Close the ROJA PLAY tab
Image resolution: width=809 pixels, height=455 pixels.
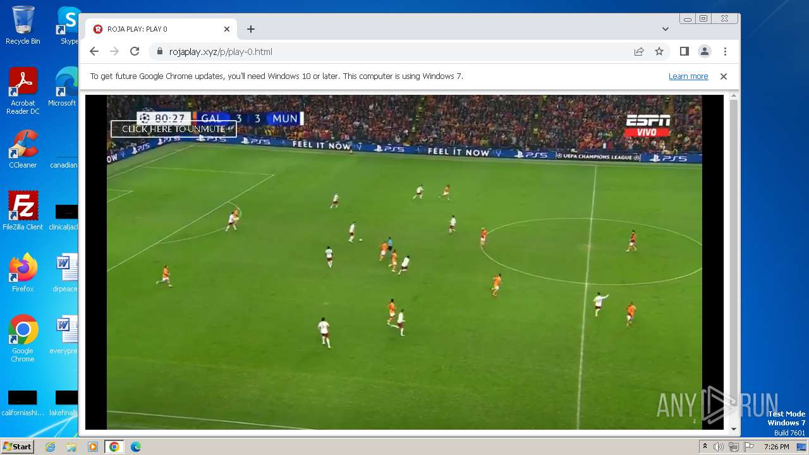pyautogui.click(x=227, y=29)
